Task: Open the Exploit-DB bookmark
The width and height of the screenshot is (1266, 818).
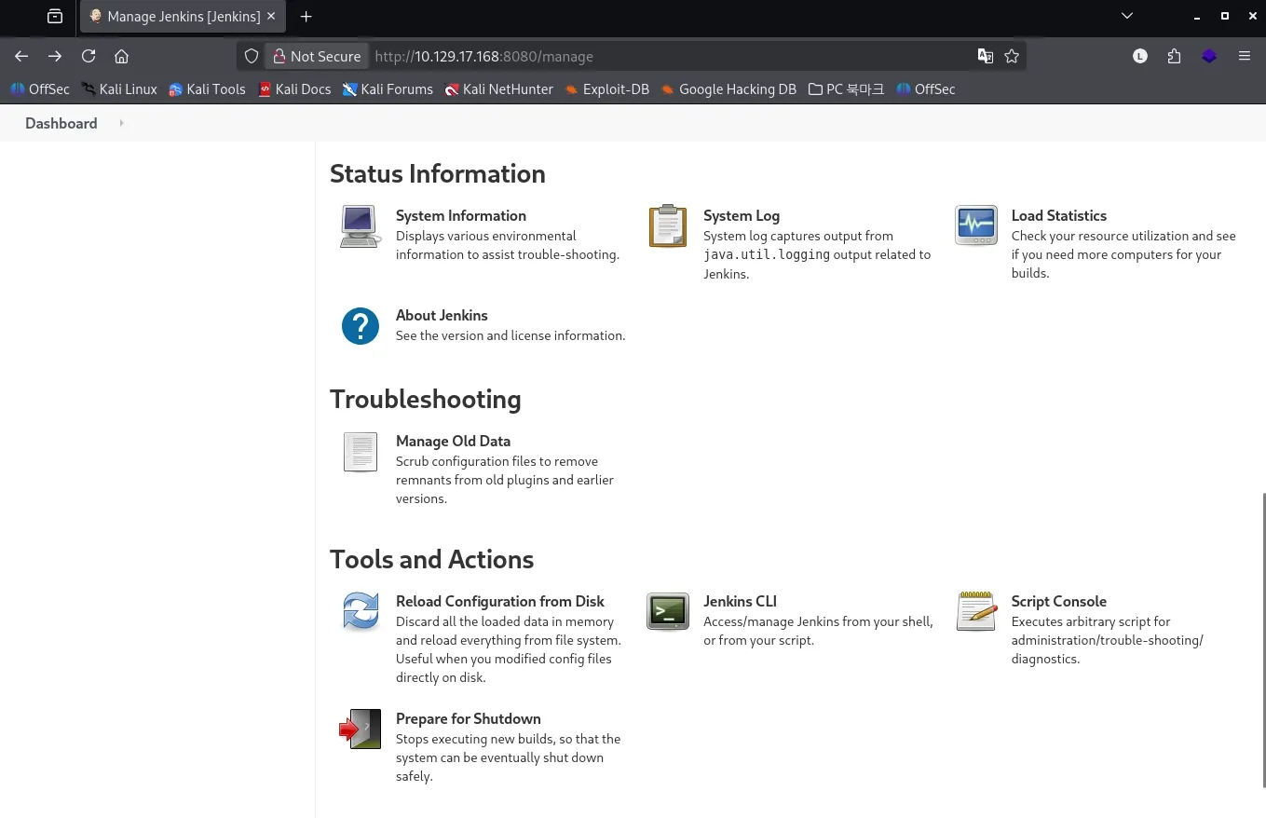Action: click(607, 89)
